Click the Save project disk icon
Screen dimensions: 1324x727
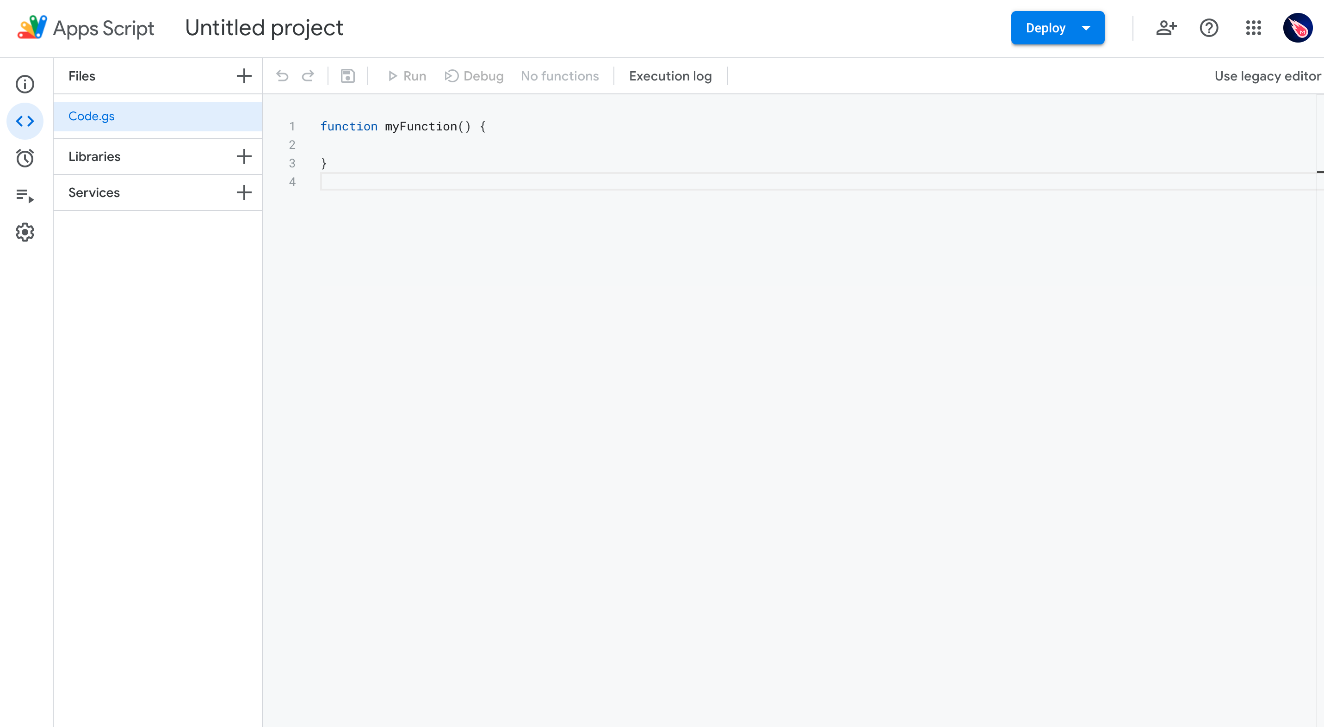348,76
